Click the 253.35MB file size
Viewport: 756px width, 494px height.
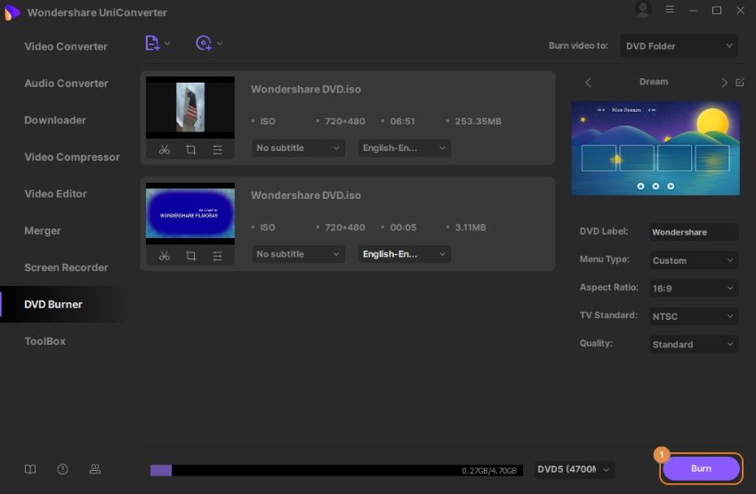(x=478, y=122)
